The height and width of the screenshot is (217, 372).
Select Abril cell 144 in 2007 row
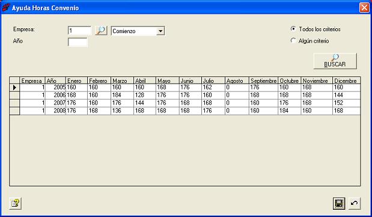click(145, 103)
